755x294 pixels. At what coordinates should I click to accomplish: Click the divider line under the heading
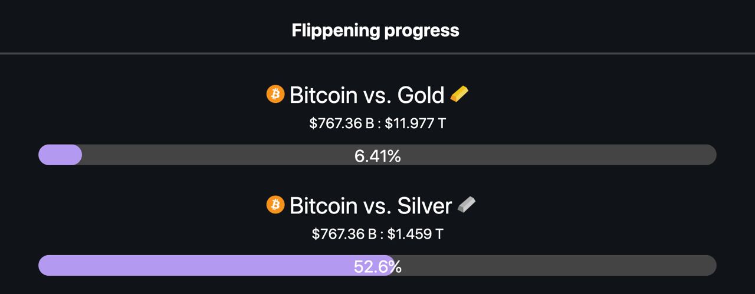(377, 54)
